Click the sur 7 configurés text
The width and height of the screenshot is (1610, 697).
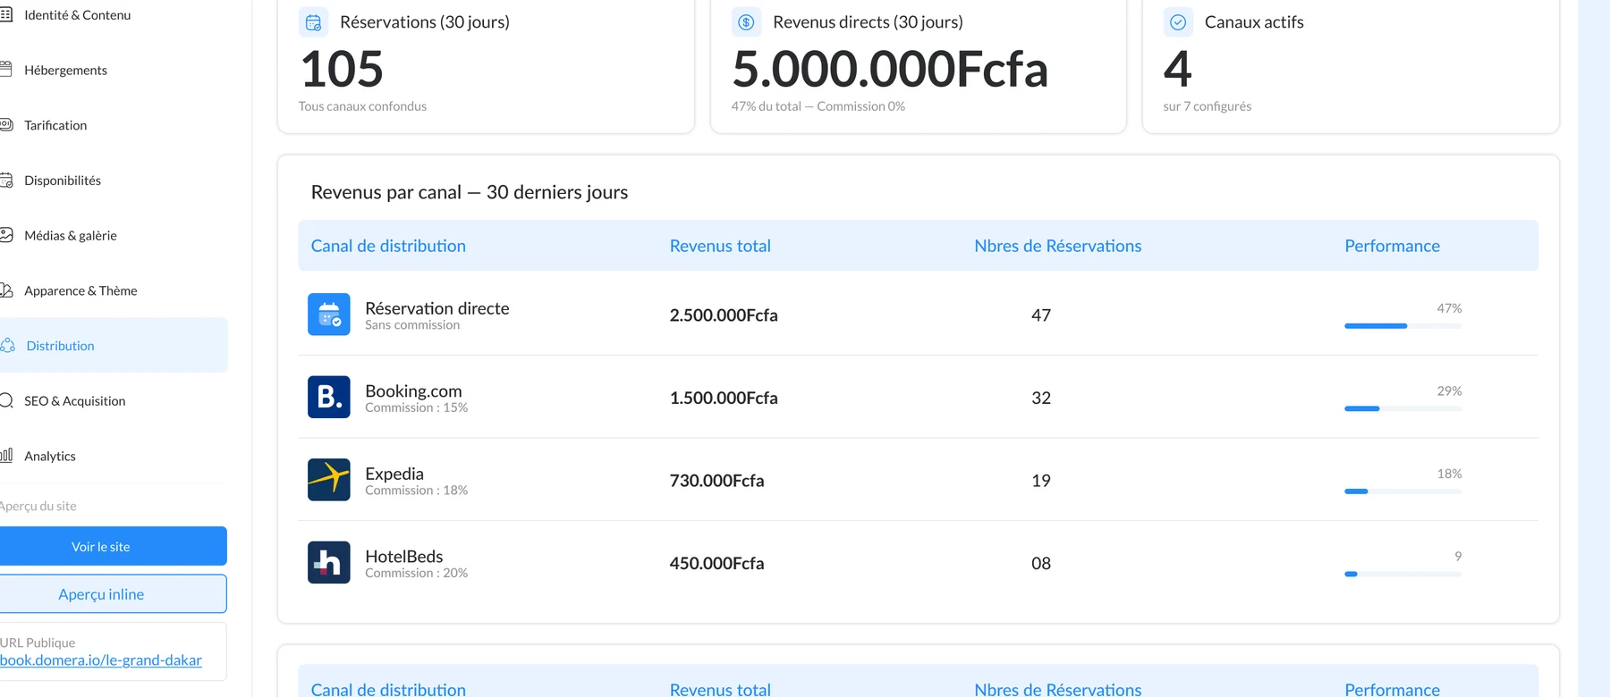coord(1207,106)
